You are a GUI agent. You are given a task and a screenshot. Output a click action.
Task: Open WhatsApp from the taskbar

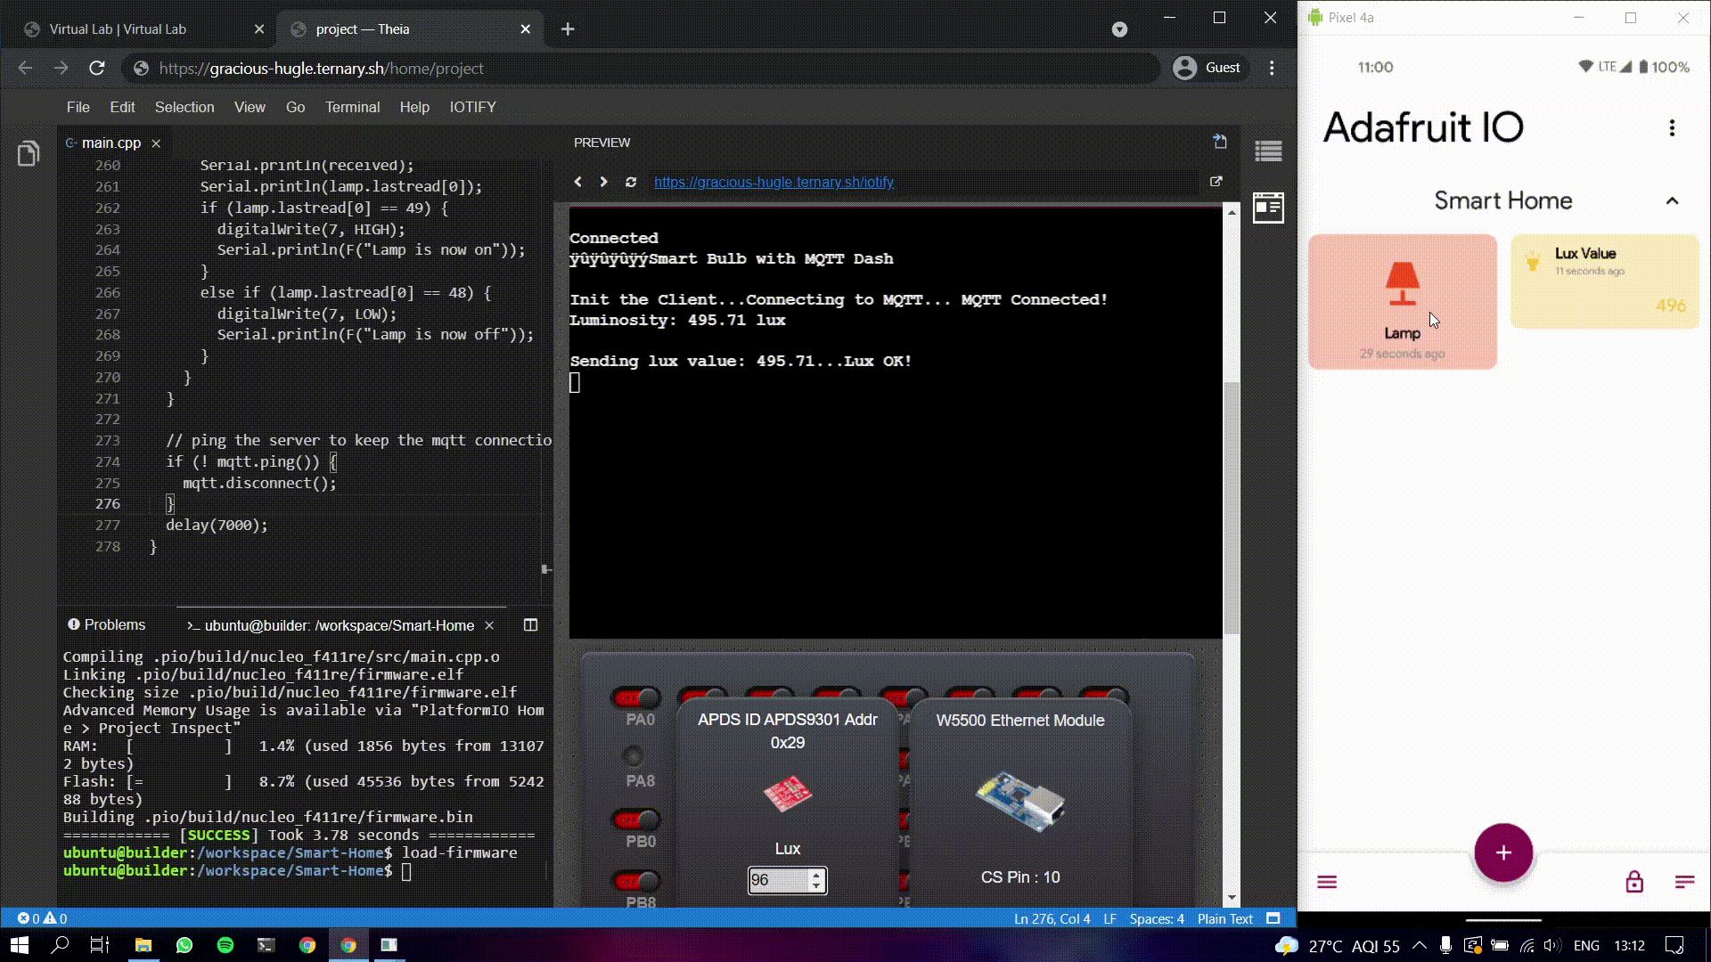tap(184, 945)
